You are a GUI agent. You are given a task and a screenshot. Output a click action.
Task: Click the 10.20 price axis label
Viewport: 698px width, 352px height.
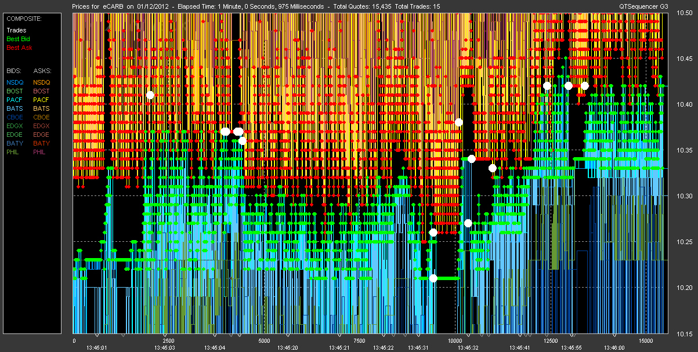(684, 288)
